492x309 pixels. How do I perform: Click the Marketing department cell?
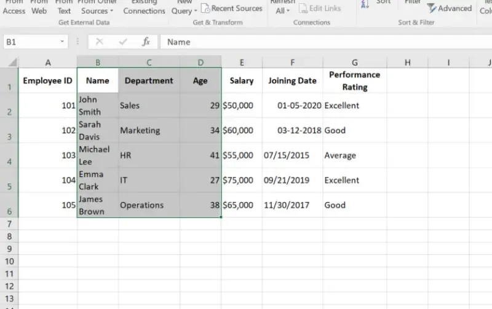(x=149, y=130)
